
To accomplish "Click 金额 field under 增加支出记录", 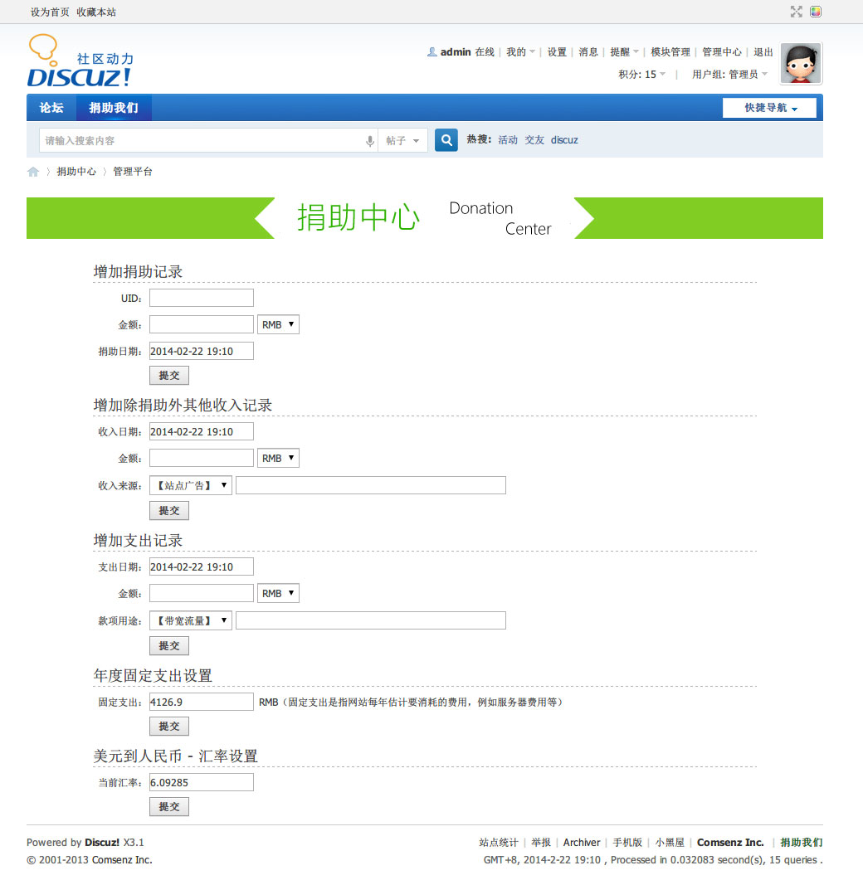I will click(202, 593).
